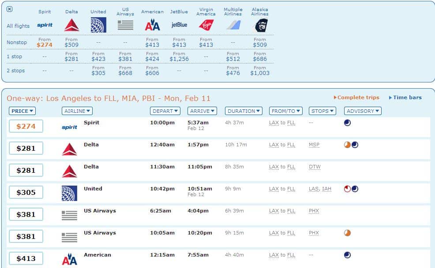Filter by the Nonstop row label
The image size is (435, 268).
[17, 42]
